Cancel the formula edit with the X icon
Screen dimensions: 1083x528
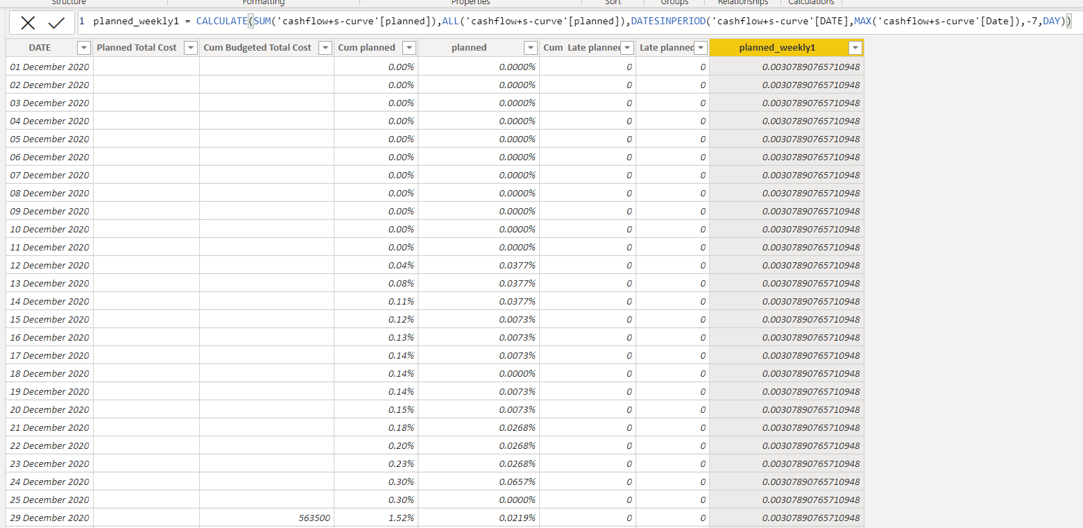tap(28, 23)
